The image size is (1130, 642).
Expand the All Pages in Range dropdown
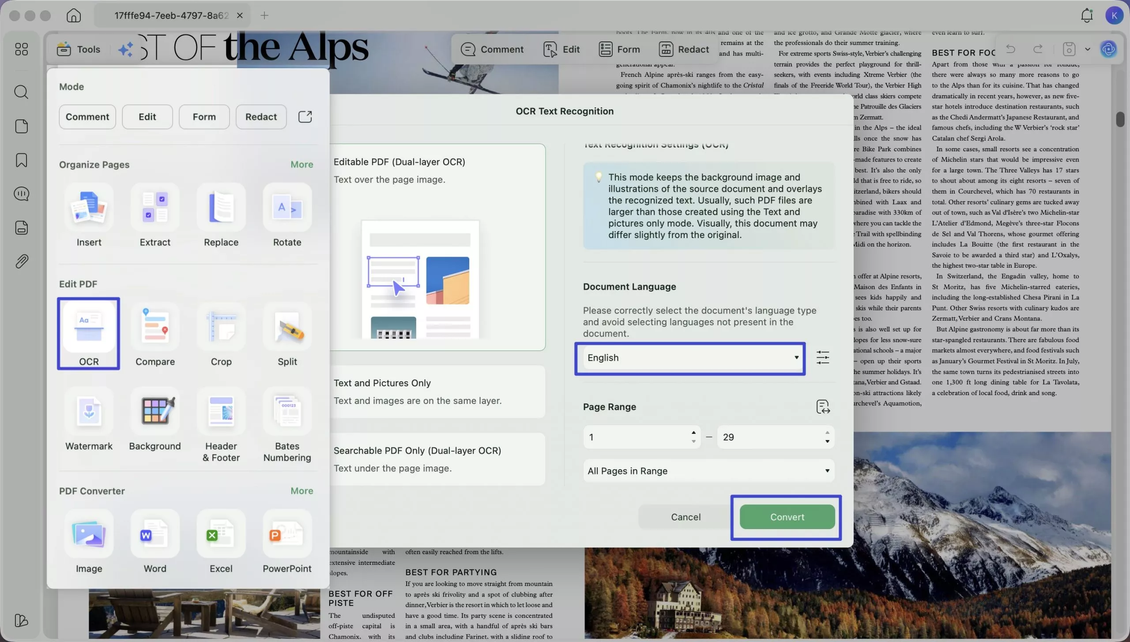708,470
